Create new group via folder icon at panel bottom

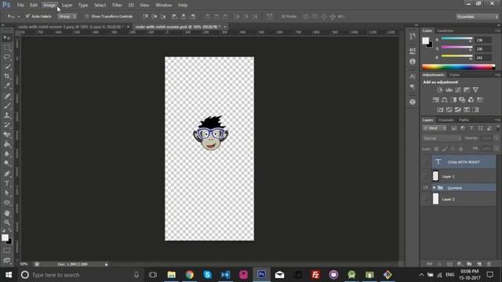[x=469, y=264]
